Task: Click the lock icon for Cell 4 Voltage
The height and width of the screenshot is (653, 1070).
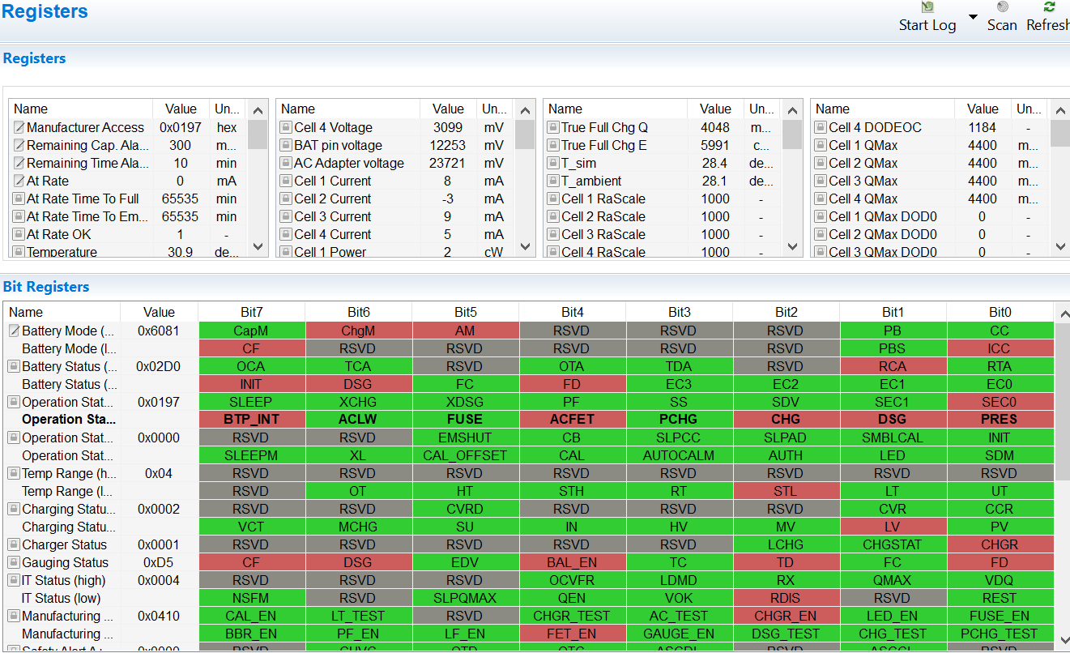Action: click(286, 127)
